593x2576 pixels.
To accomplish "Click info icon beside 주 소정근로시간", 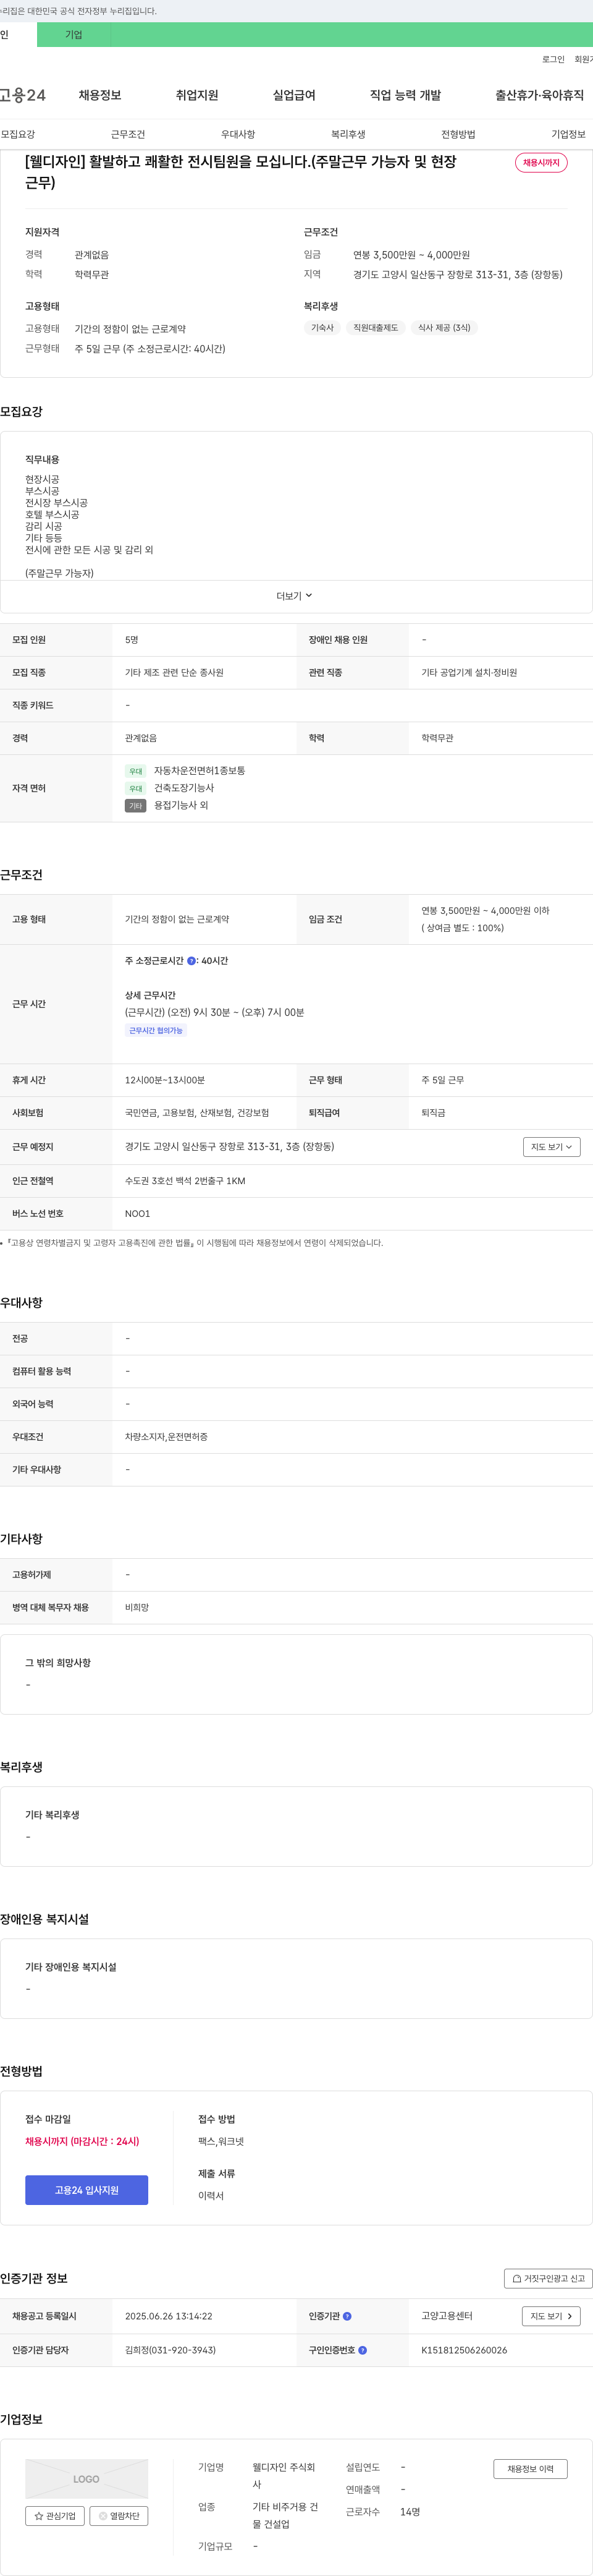I will (191, 961).
